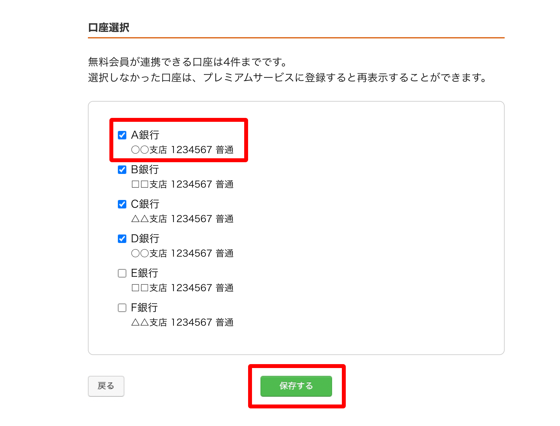Select the D銀行 account label

(x=145, y=238)
